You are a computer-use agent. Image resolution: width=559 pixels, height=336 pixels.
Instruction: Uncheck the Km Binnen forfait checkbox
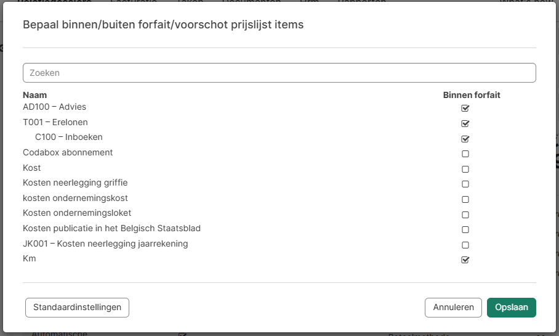pyautogui.click(x=465, y=260)
